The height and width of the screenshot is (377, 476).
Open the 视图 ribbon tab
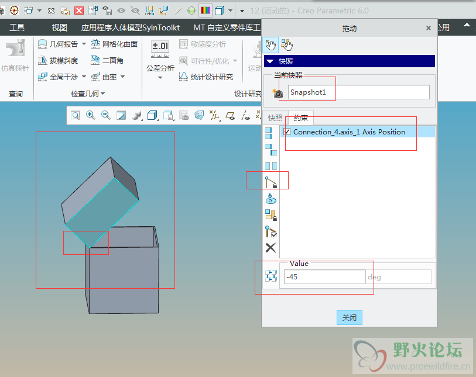[x=59, y=27]
